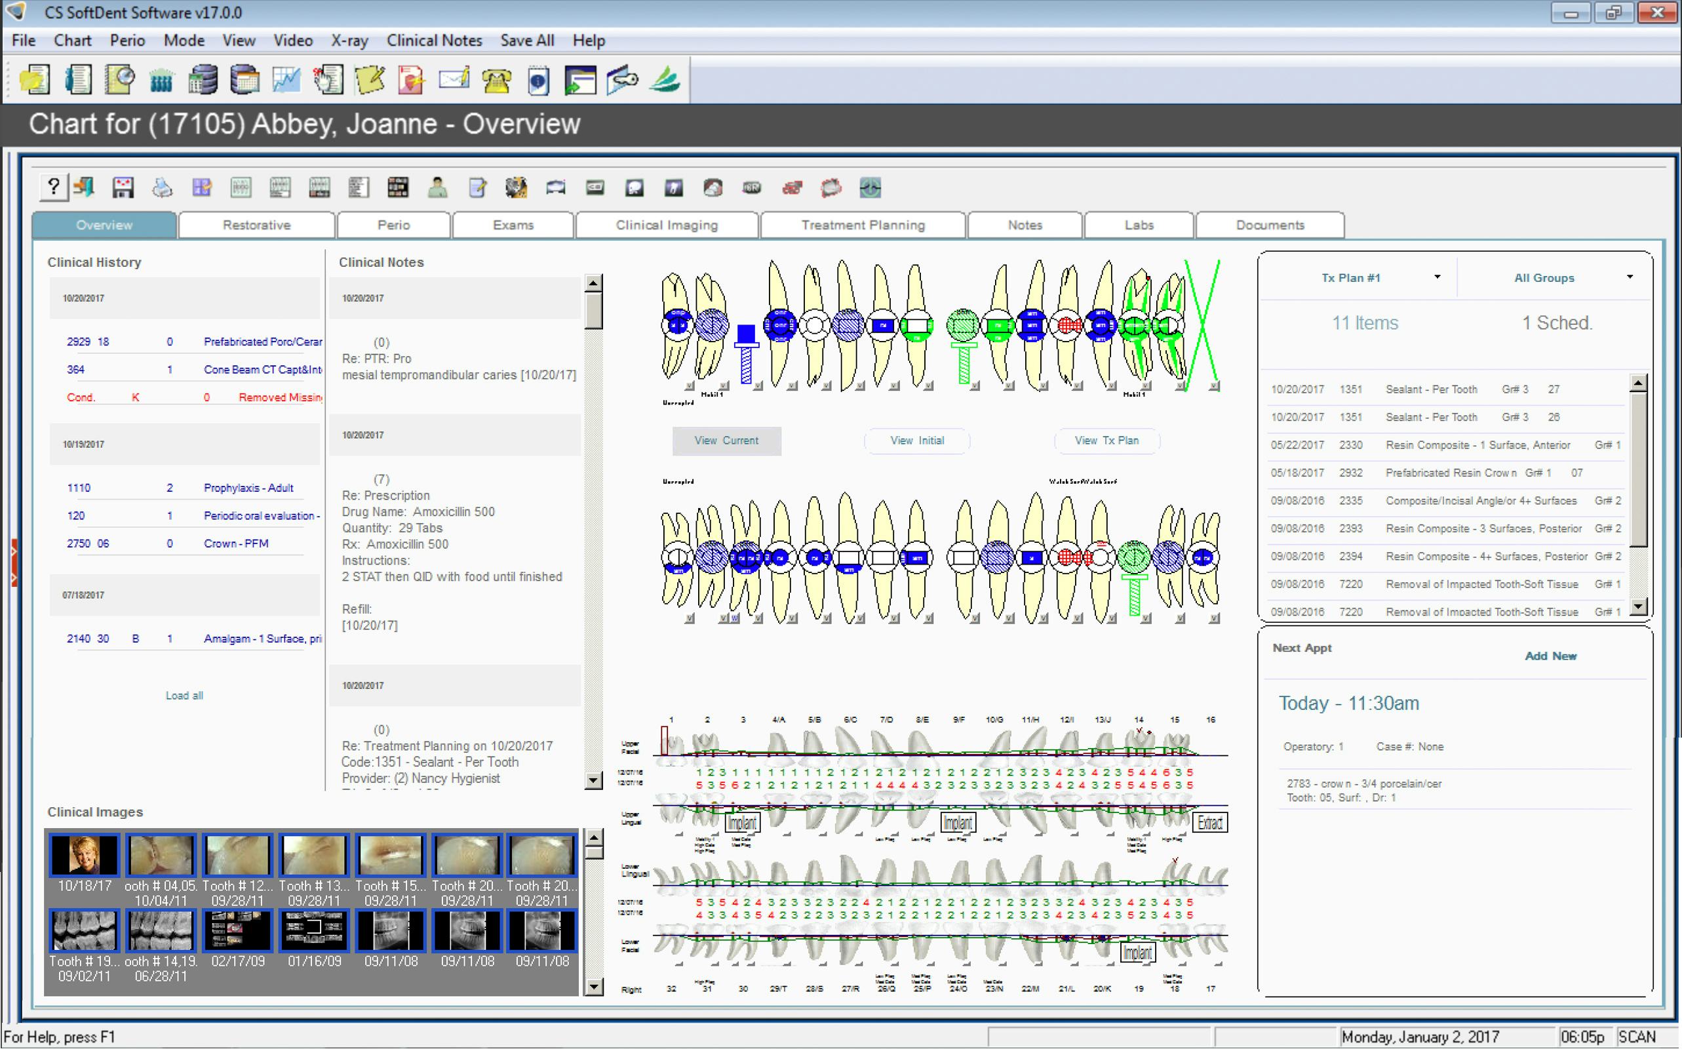
Task: Load all clinical history entries
Action: (x=184, y=695)
